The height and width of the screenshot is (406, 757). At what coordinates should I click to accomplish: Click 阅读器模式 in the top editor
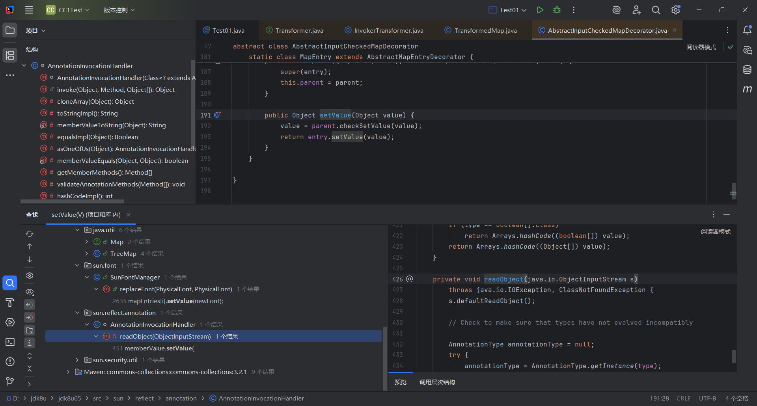click(701, 47)
